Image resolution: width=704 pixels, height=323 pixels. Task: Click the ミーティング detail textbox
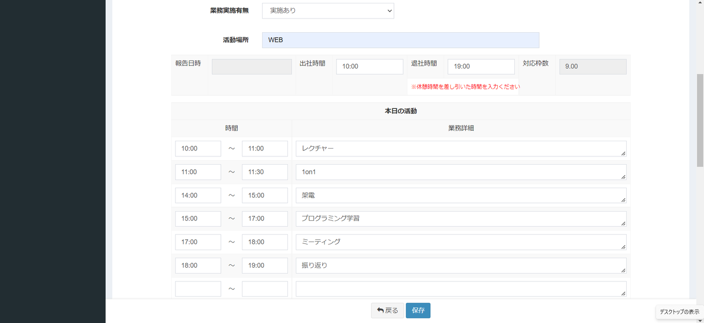[x=460, y=242]
